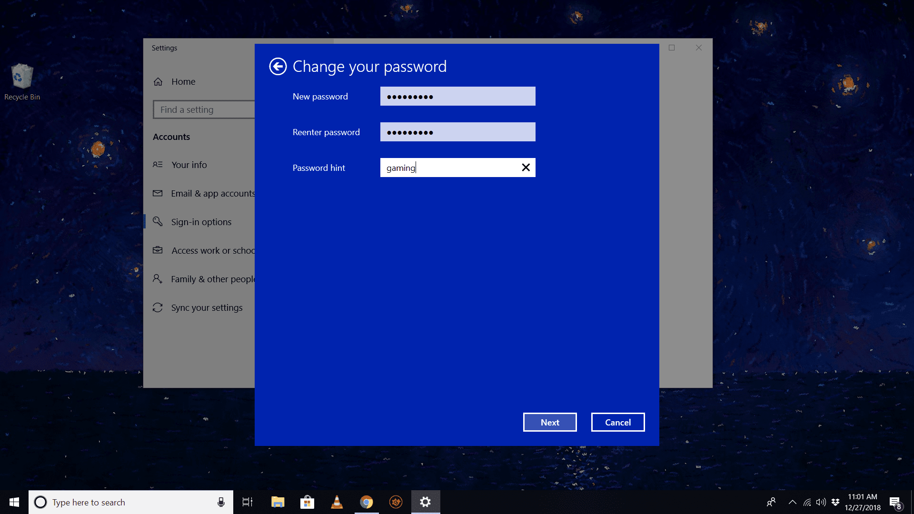Click the Password hint text field
914x514 pixels.
point(457,168)
